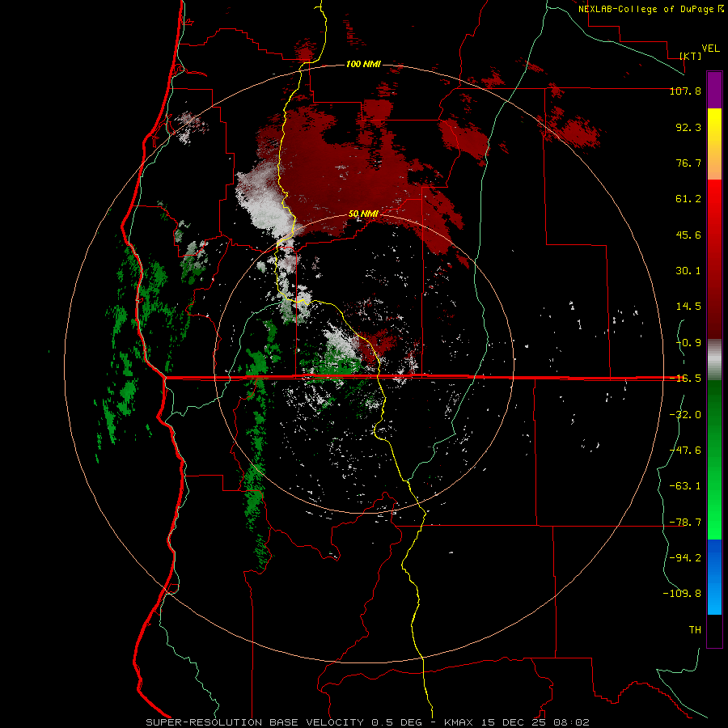The width and height of the screenshot is (728, 728).
Task: Click the NEXLAB-College of DuPage label
Action: pyautogui.click(x=650, y=9)
